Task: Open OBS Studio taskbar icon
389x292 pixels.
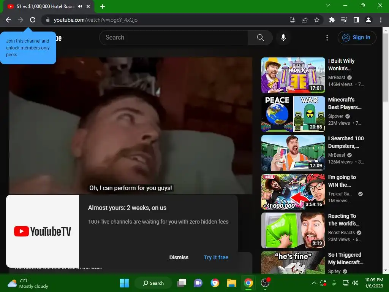Action: point(265,283)
